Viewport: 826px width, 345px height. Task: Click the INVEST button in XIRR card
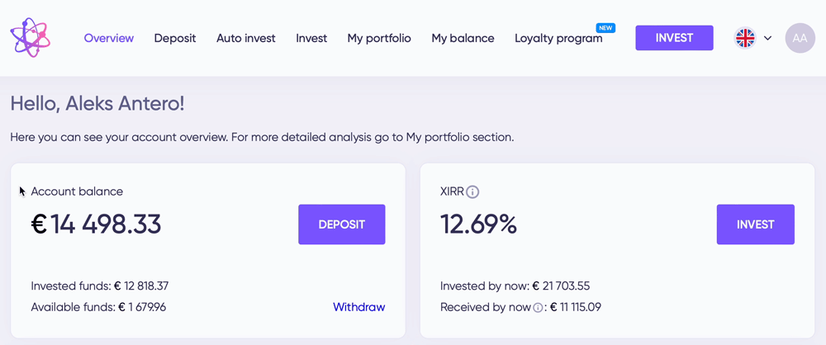tap(756, 224)
